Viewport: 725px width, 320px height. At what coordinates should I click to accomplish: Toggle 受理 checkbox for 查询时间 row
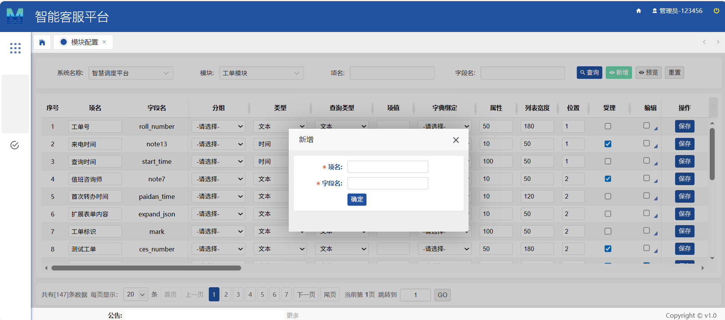[608, 161]
